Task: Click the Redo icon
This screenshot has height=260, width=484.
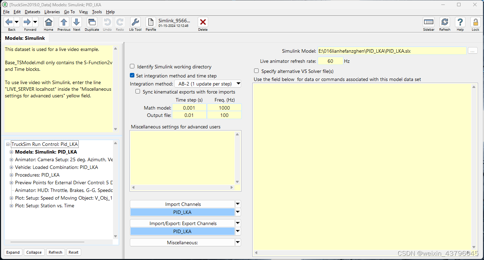Action: 120,22
